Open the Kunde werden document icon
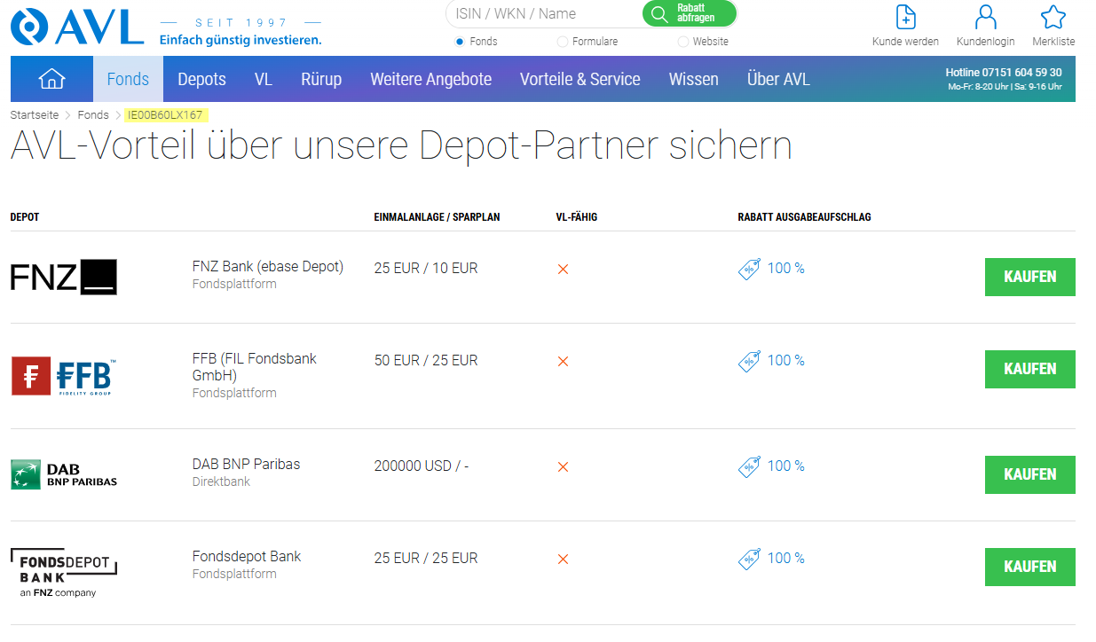The height and width of the screenshot is (642, 1096). [905, 17]
